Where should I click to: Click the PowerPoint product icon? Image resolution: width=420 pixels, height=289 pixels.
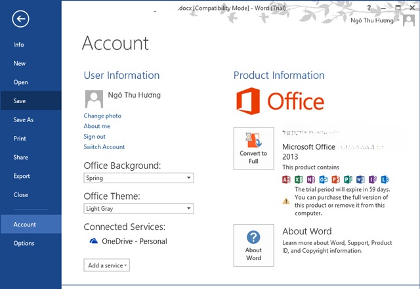[x=335, y=179]
